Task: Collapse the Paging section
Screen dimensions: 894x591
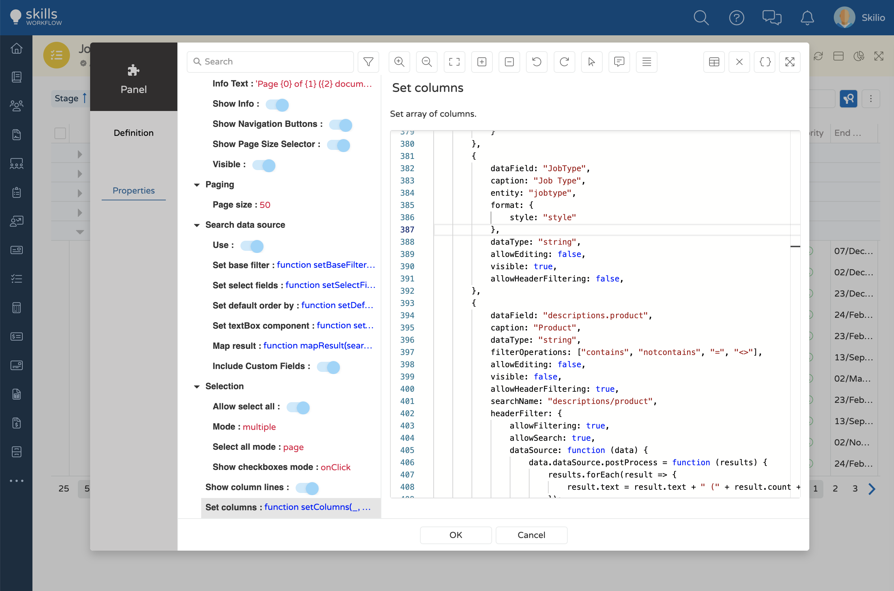Action: 196,185
